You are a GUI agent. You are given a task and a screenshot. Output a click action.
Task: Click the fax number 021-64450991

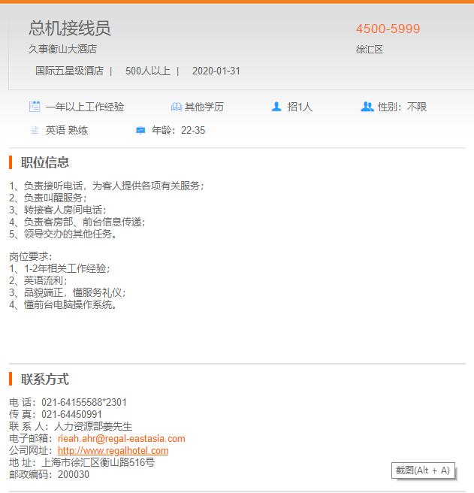(x=71, y=414)
